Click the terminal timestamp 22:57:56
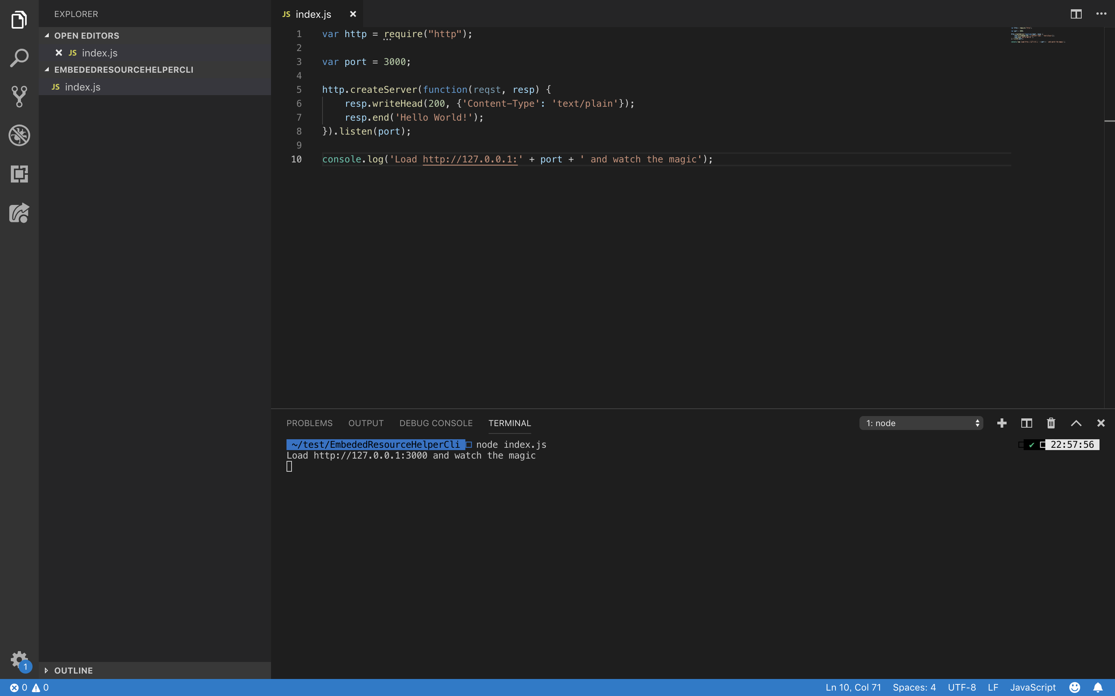This screenshot has width=1115, height=696. click(x=1072, y=445)
